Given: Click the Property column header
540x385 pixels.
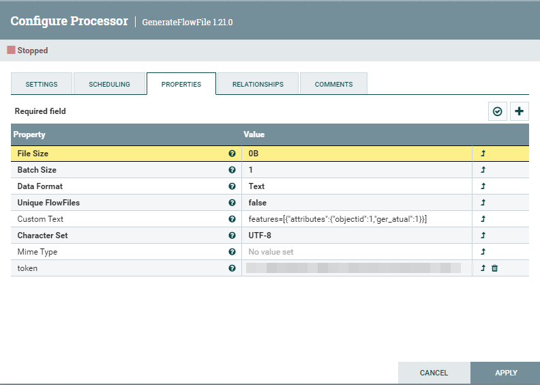Looking at the screenshot, I should tap(29, 134).
